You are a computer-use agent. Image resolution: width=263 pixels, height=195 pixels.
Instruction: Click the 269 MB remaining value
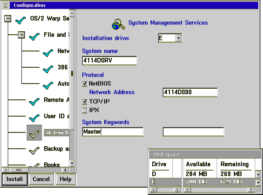click(x=231, y=174)
